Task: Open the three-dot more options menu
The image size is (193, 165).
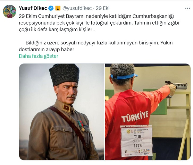Action: point(187,8)
